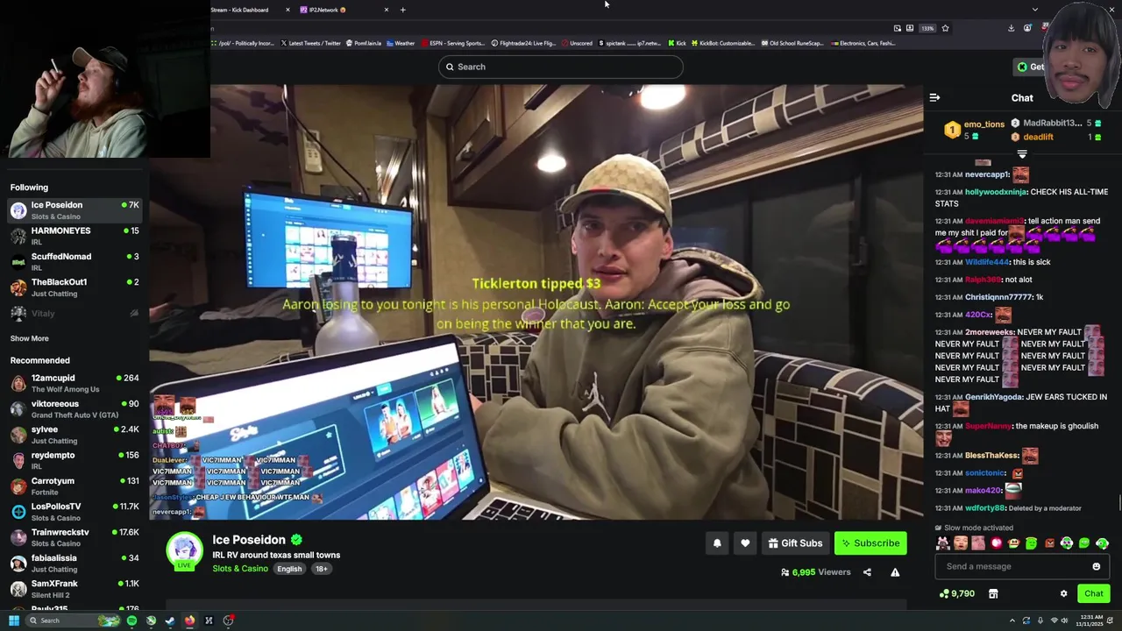Image resolution: width=1122 pixels, height=631 pixels.
Task: Open Firefox from the taskbar
Action: click(x=189, y=620)
